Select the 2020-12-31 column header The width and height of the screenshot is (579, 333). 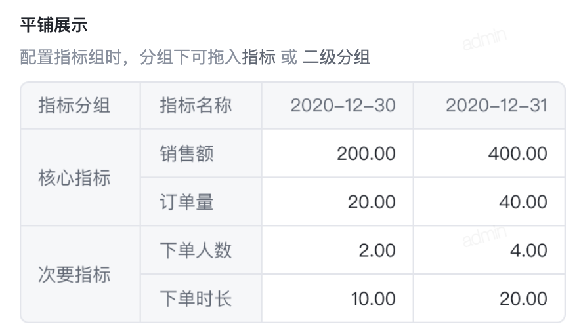pyautogui.click(x=489, y=106)
